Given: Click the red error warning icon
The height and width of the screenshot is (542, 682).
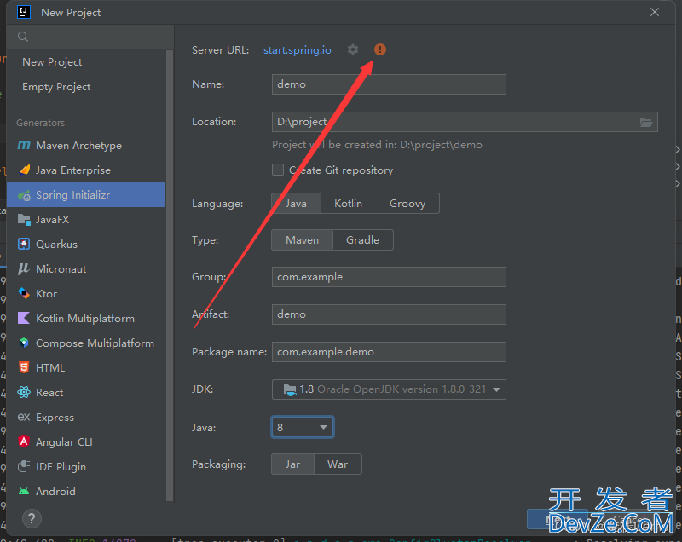Looking at the screenshot, I should (x=379, y=49).
